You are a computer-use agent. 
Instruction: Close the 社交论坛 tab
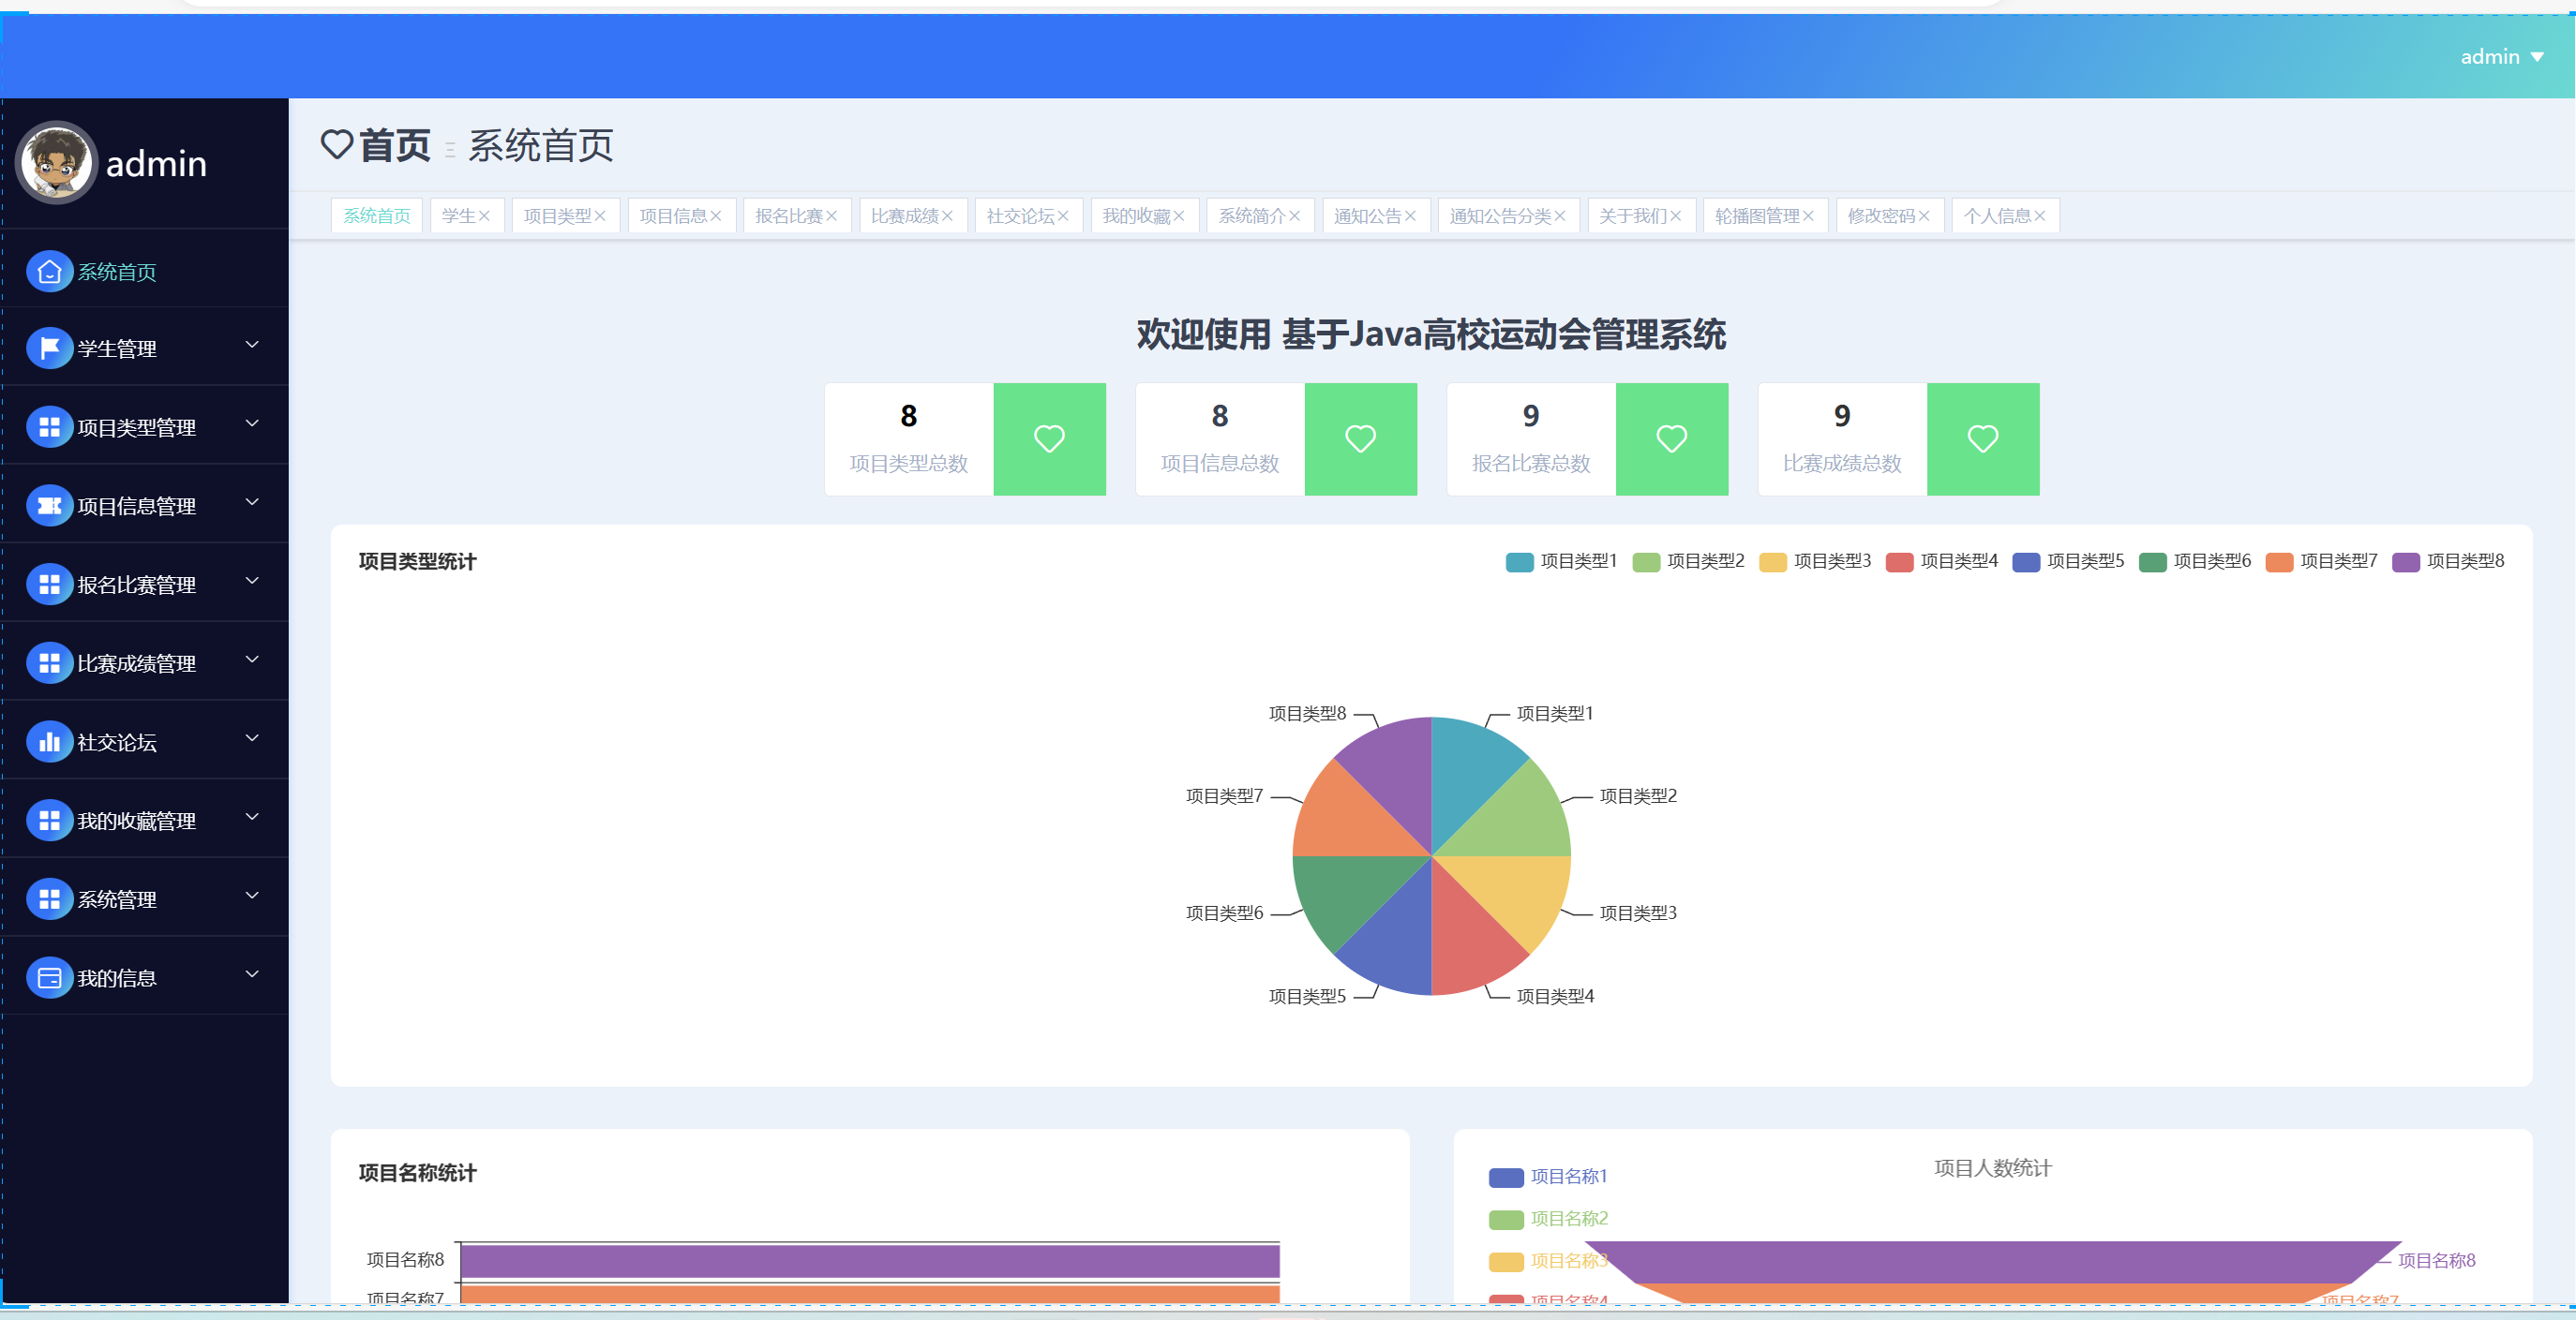point(1063,215)
